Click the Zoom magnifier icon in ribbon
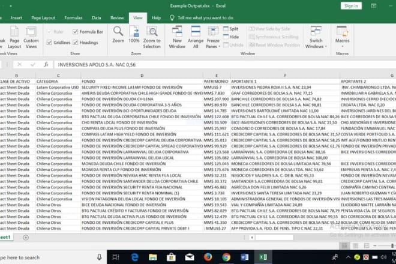This screenshot has width=396, height=264. click(x=118, y=35)
